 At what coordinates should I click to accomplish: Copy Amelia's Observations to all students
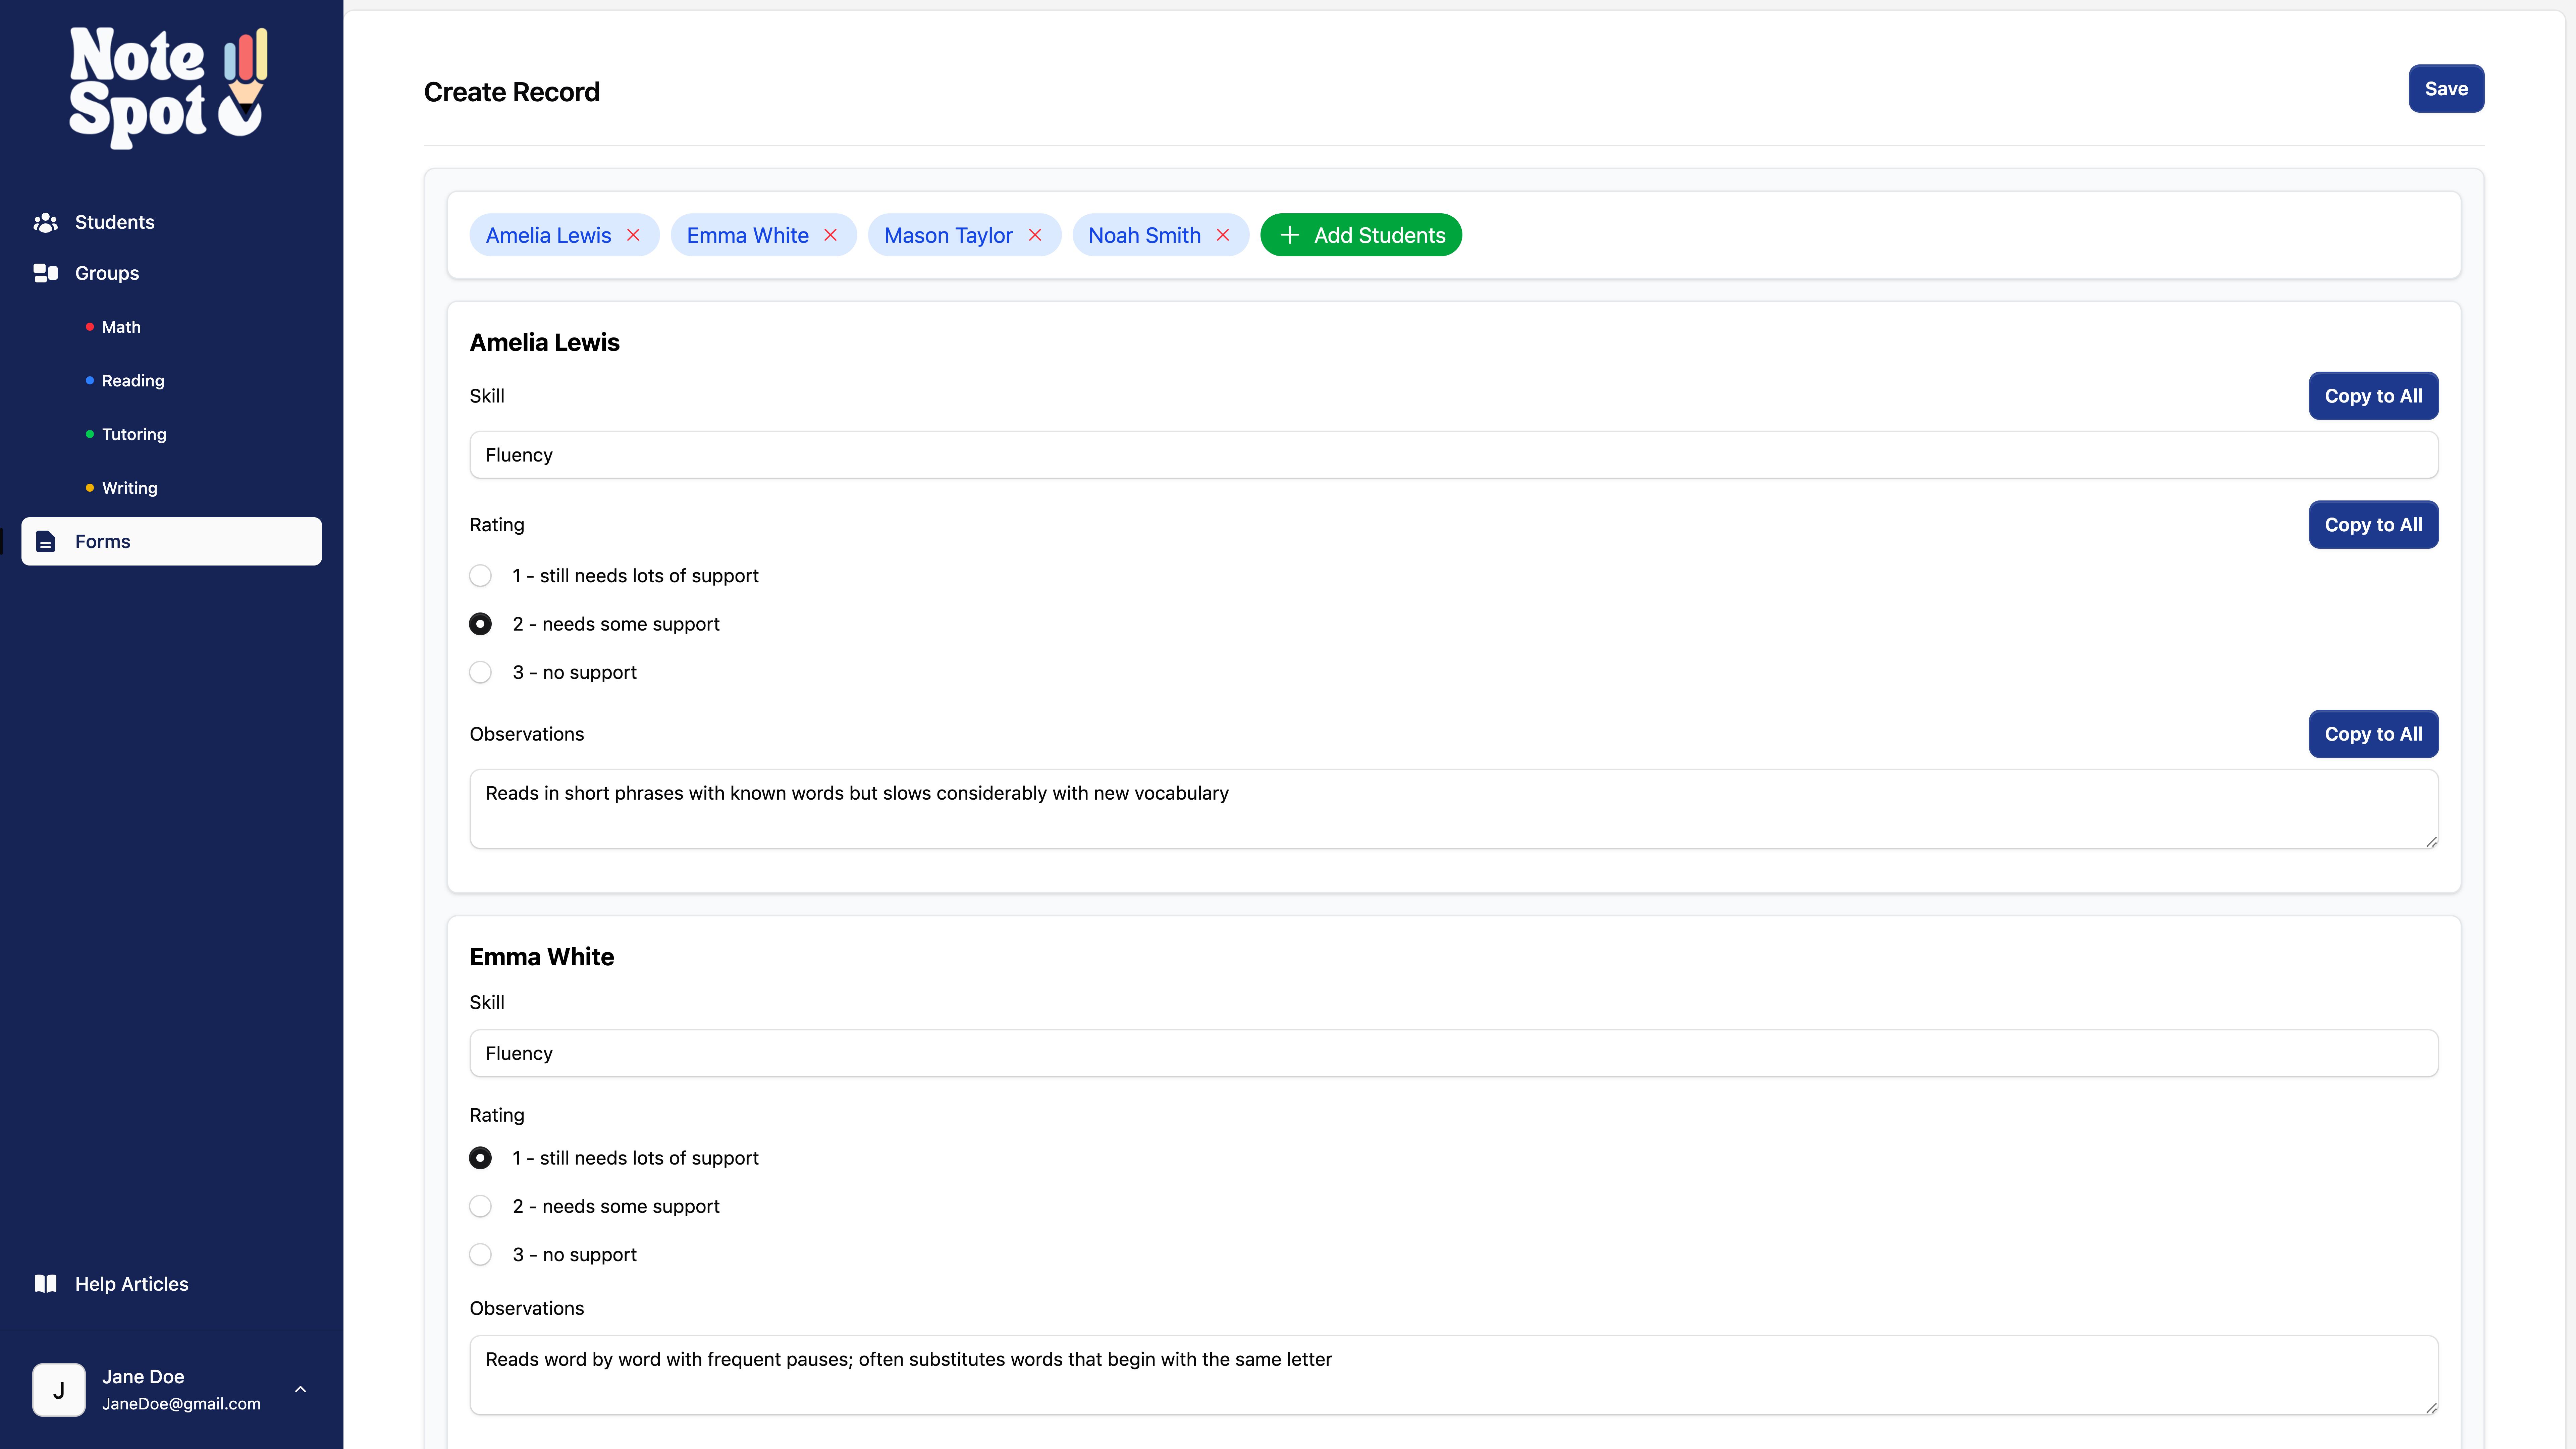pos(2373,734)
